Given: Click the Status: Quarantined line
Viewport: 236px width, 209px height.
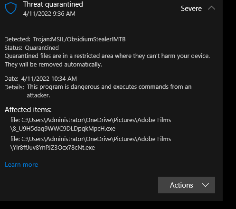Looking at the screenshot, I should click(x=31, y=48).
